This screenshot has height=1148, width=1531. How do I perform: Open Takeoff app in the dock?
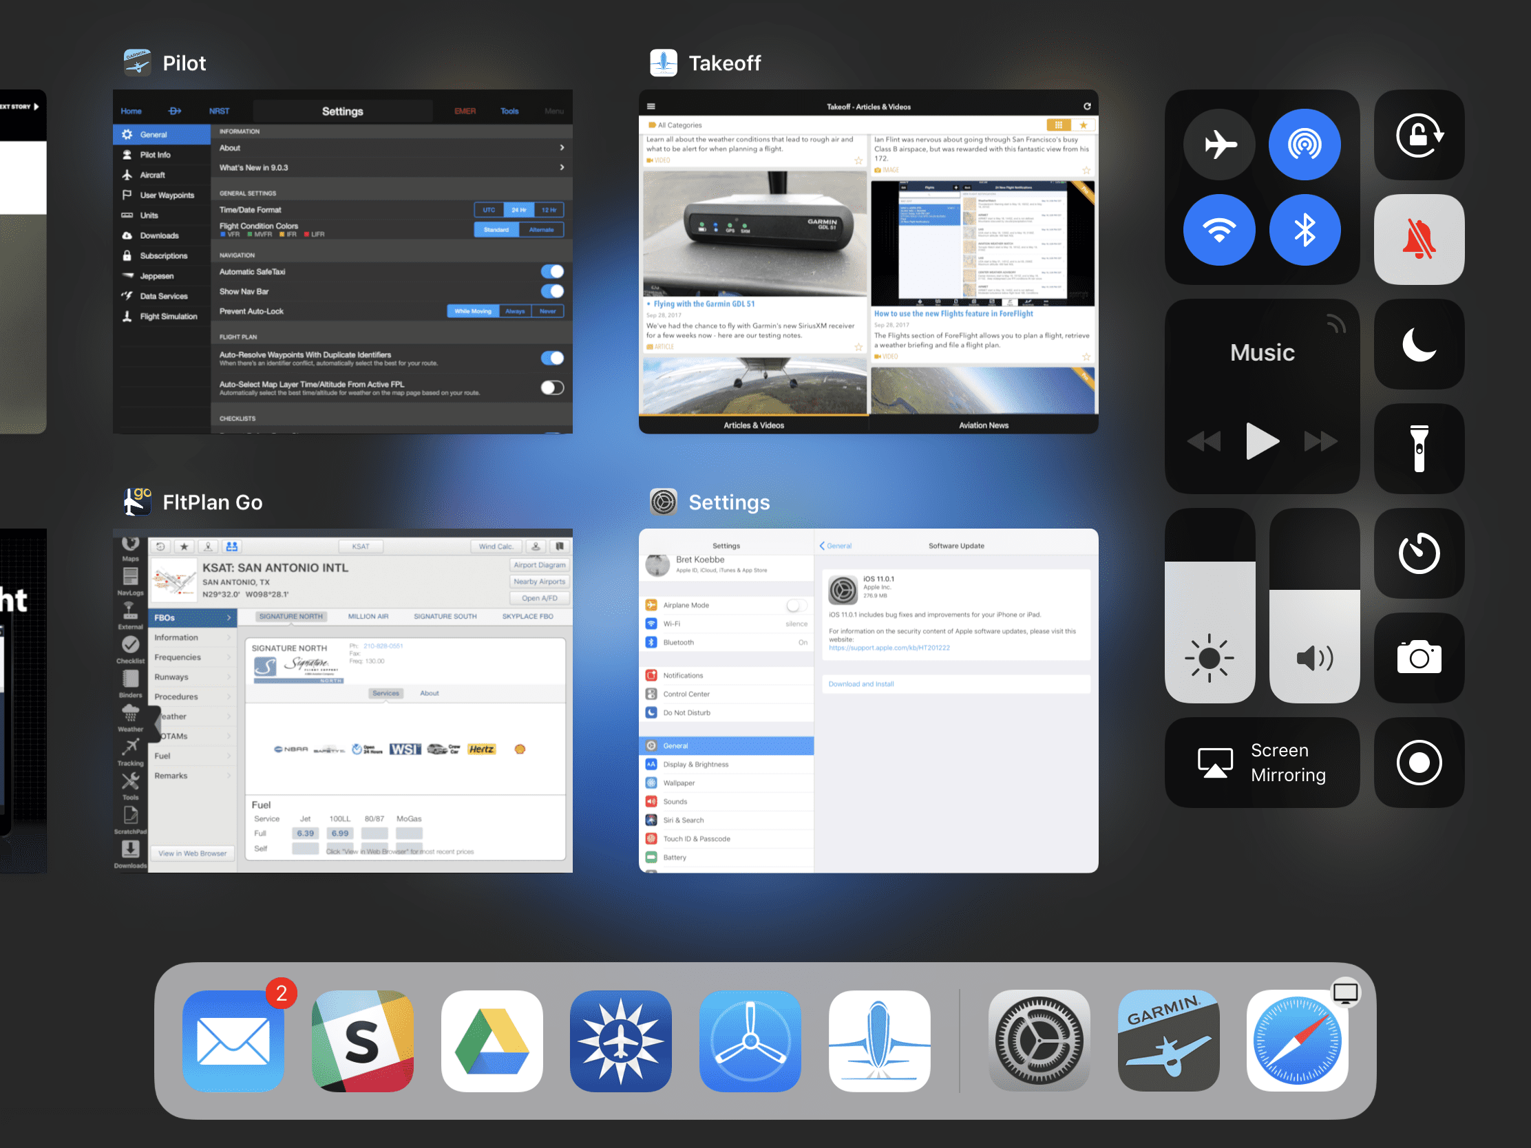pyautogui.click(x=880, y=1041)
